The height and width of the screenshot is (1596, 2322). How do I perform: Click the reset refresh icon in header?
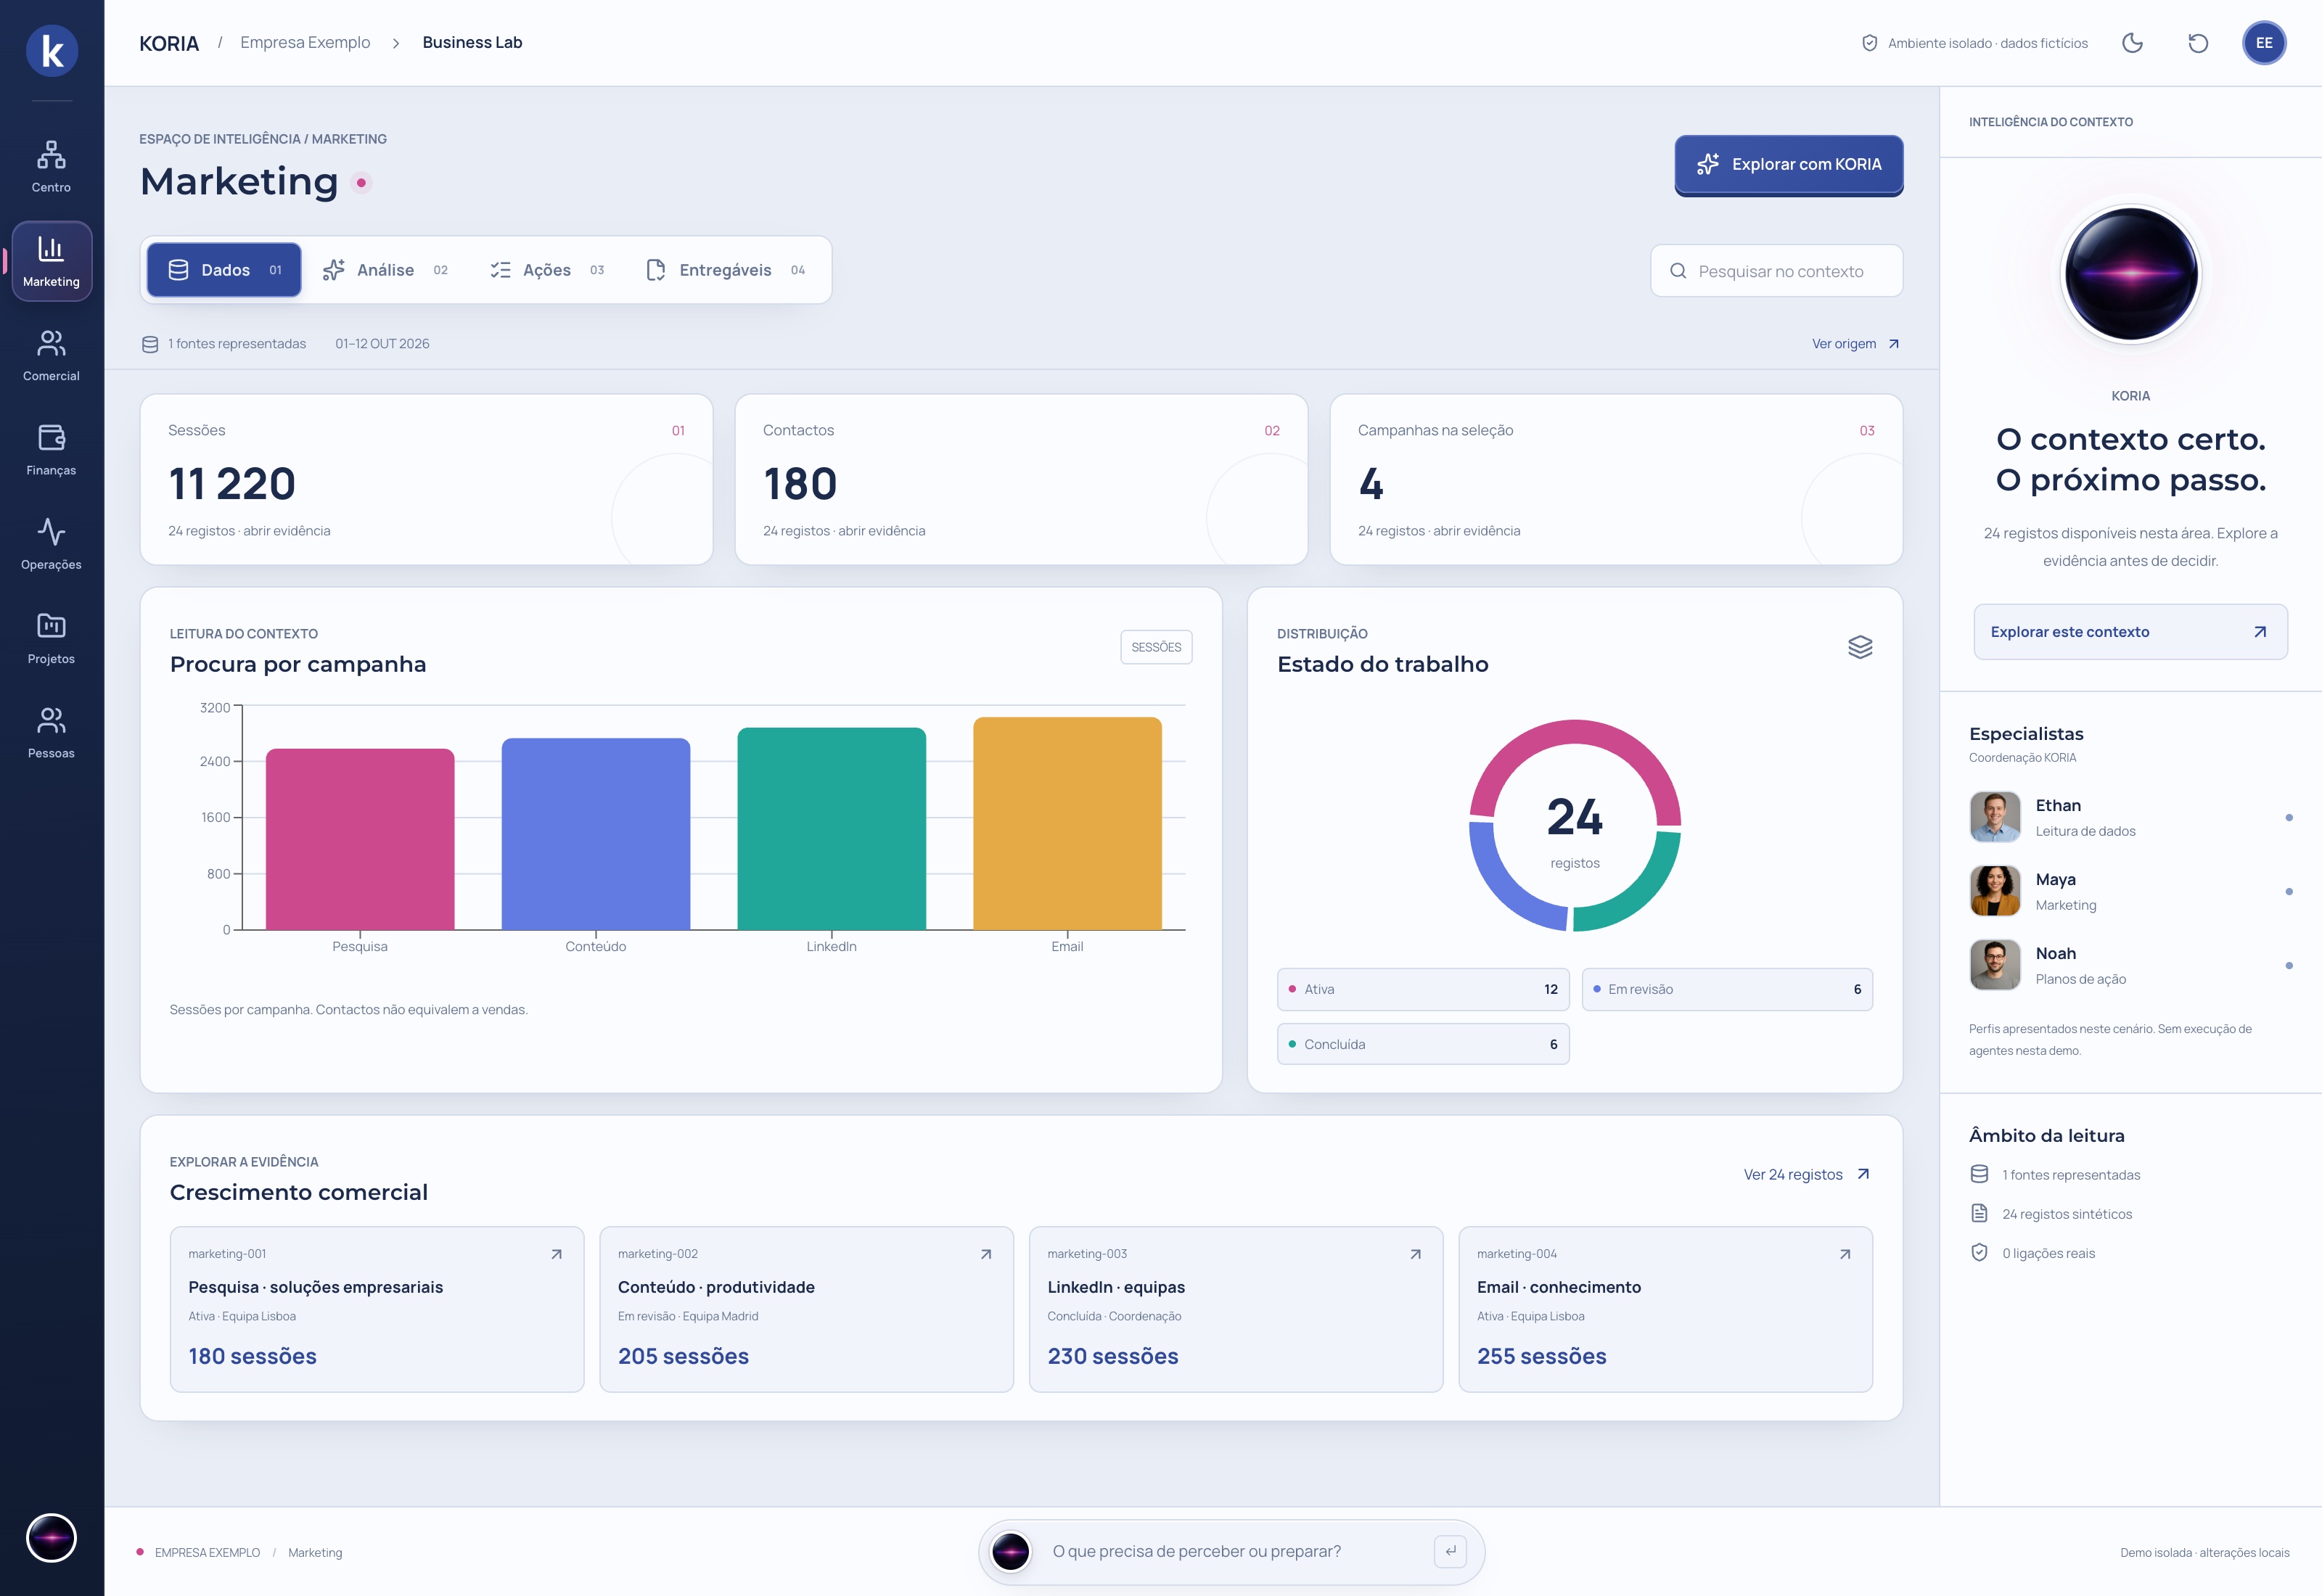[2198, 43]
